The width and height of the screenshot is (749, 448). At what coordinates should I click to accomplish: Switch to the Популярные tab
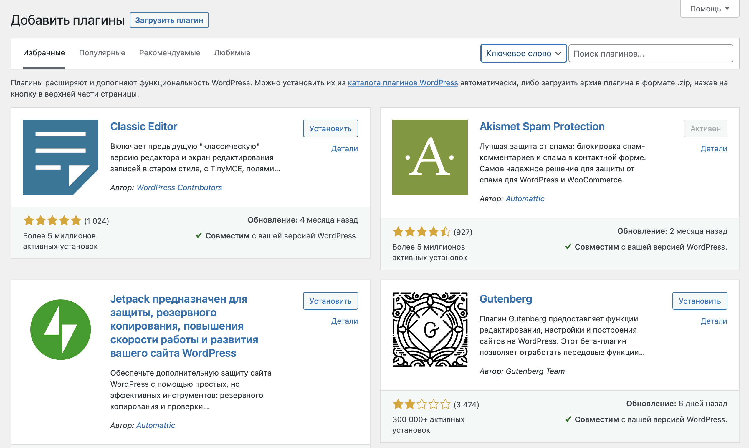coord(102,53)
